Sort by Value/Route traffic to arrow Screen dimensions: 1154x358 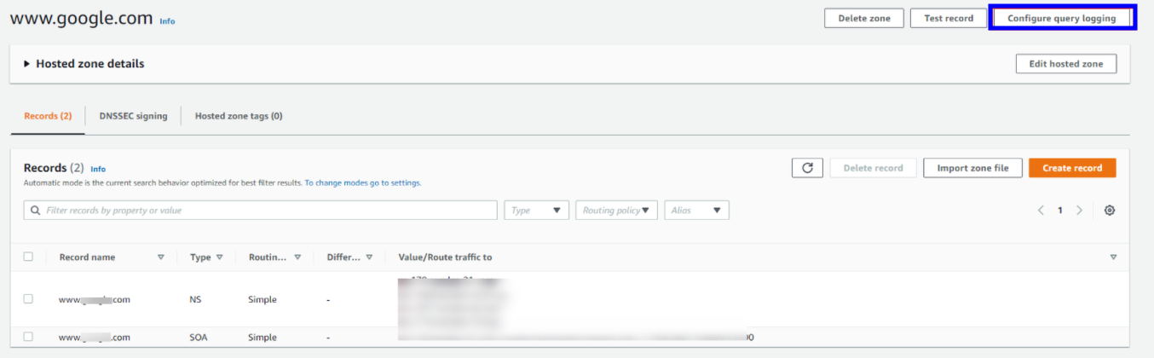pyautogui.click(x=1113, y=257)
